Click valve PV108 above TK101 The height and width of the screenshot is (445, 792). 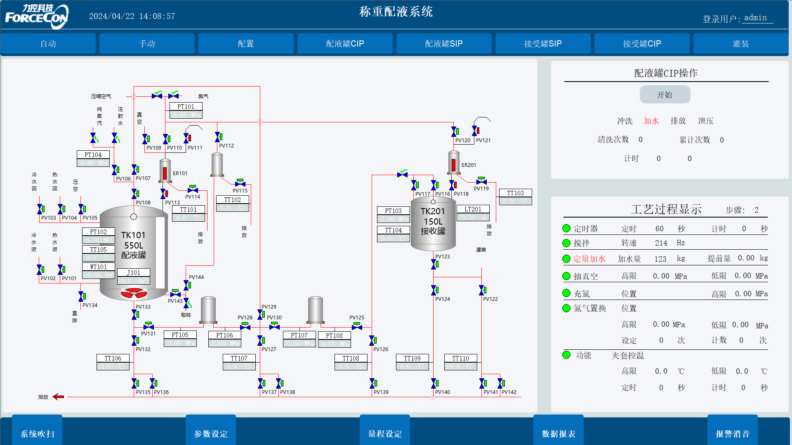[x=134, y=194]
